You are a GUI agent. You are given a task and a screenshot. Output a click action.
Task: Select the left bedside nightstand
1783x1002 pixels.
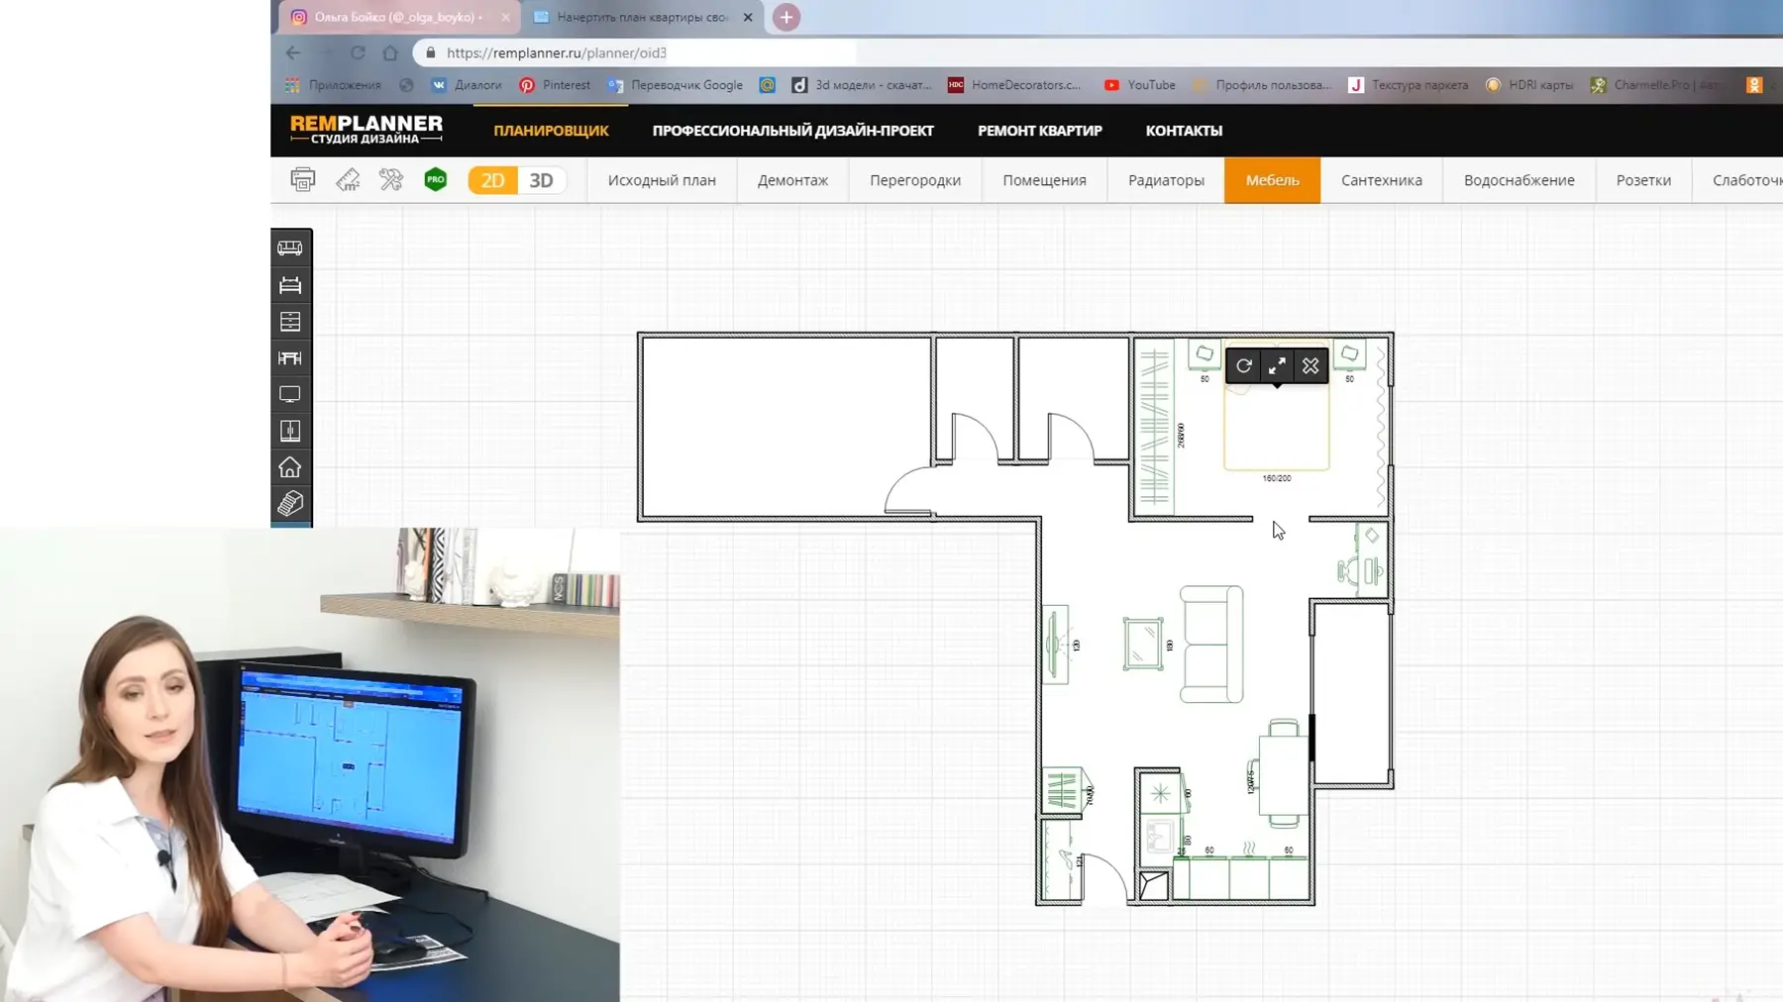point(1205,354)
